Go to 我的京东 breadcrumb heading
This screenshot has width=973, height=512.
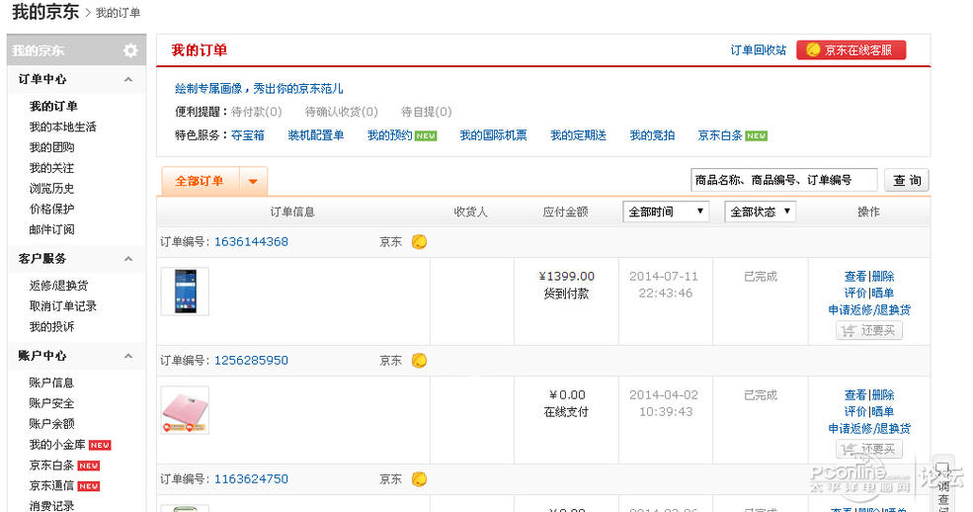tap(45, 12)
